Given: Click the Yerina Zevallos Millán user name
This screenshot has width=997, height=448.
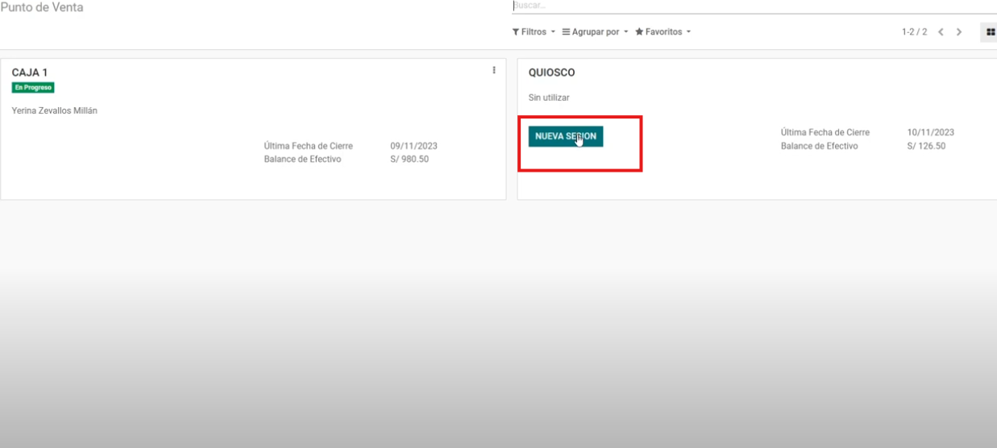Looking at the screenshot, I should 55,110.
